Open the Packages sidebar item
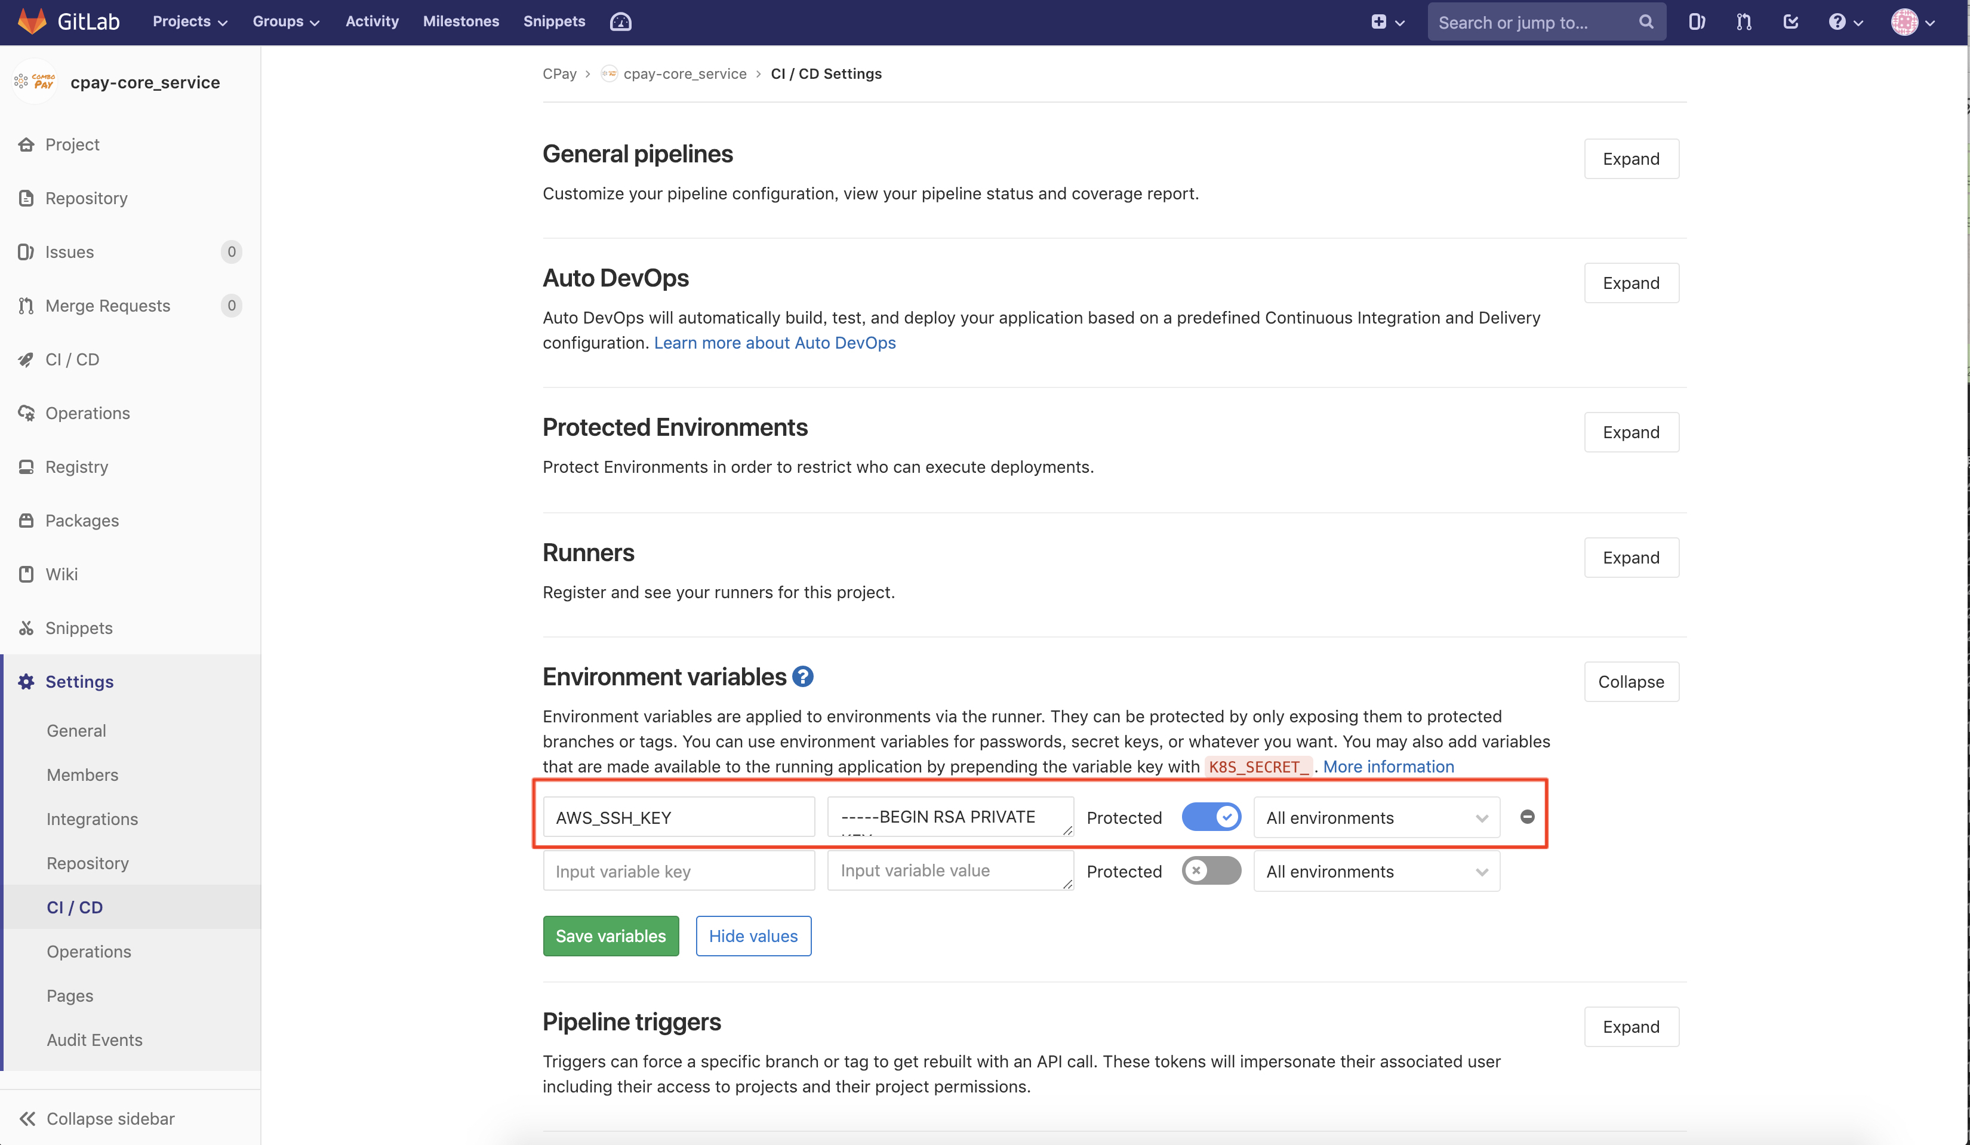 pyautogui.click(x=82, y=521)
